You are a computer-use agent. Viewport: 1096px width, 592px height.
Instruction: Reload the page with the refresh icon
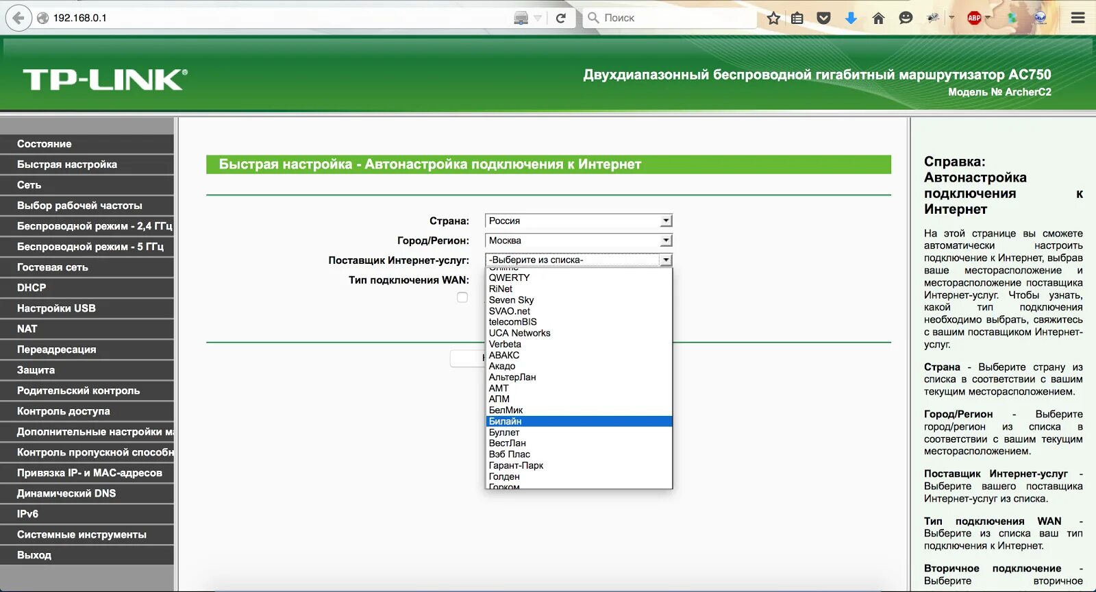coord(561,18)
